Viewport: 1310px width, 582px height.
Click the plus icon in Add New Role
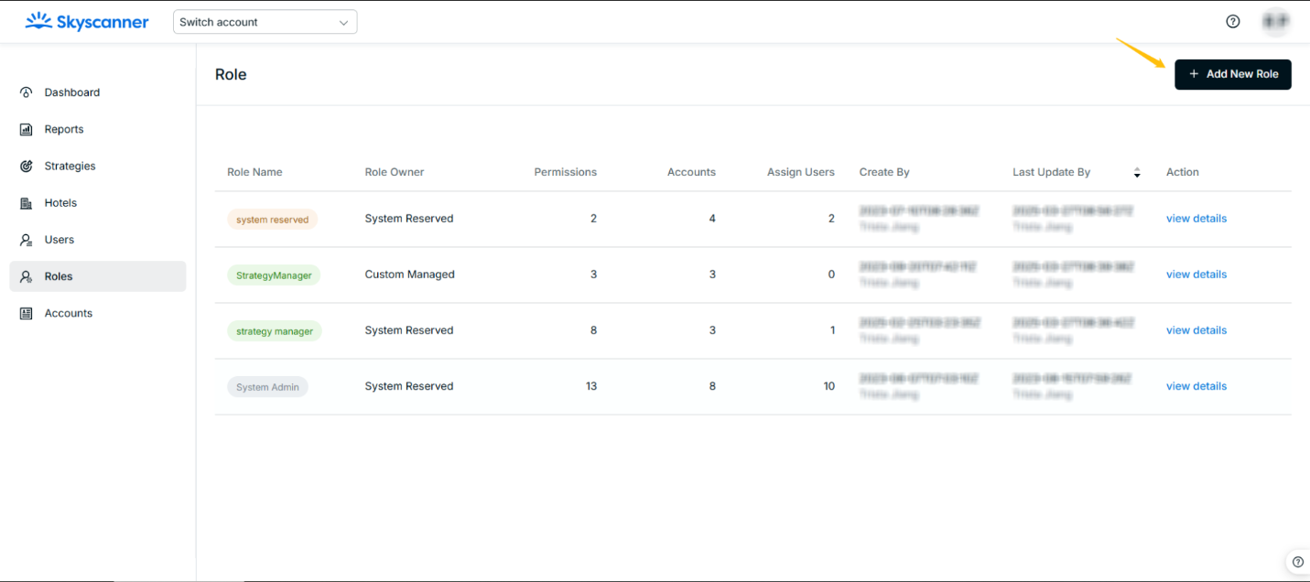pos(1194,74)
